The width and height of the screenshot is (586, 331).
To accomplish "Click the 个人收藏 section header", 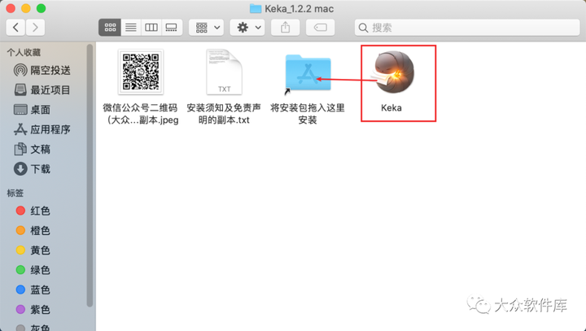I will pos(24,52).
